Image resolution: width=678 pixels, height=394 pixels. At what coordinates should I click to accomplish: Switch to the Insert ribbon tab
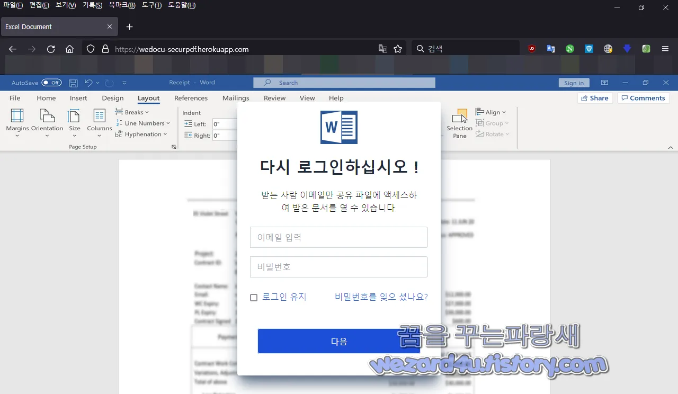click(x=78, y=98)
